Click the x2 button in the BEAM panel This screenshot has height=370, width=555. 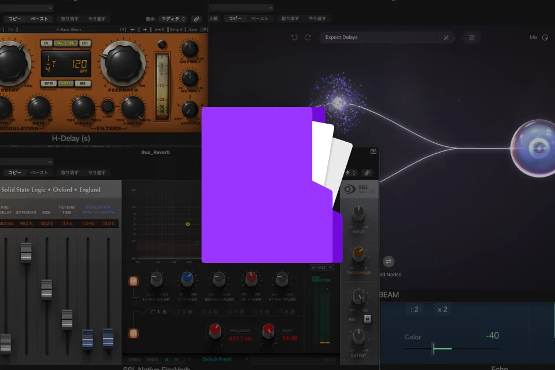(442, 309)
